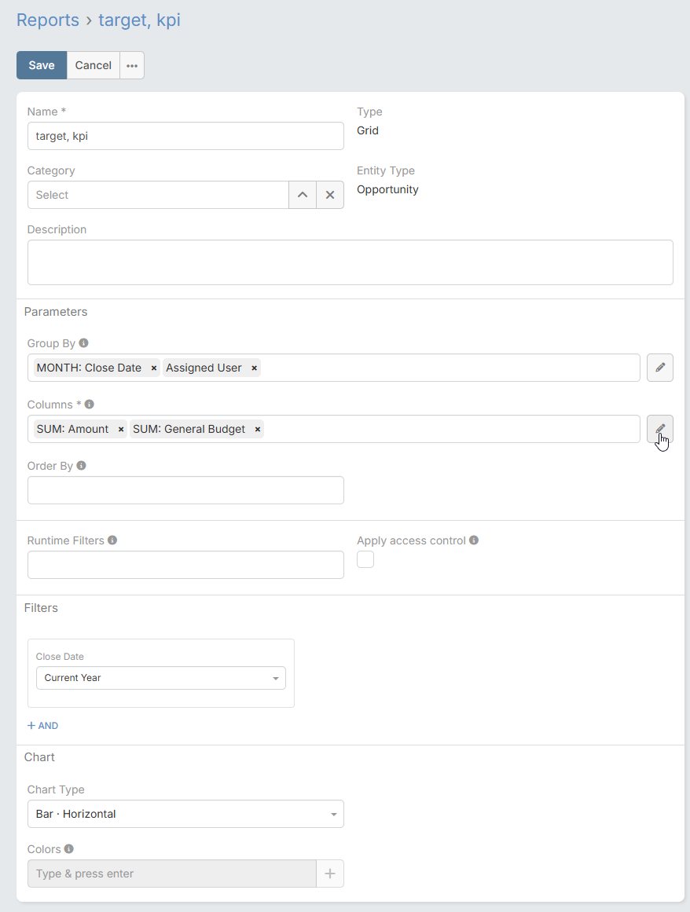Remove the SUM: General Budget column tag
The height and width of the screenshot is (912, 690).
click(257, 429)
